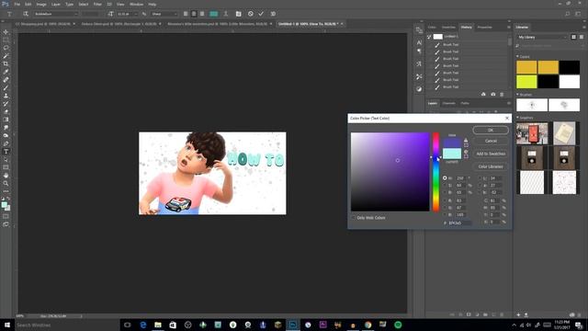588x331 pixels.
Task: Select the Eyedropper tool
Action: click(6, 72)
